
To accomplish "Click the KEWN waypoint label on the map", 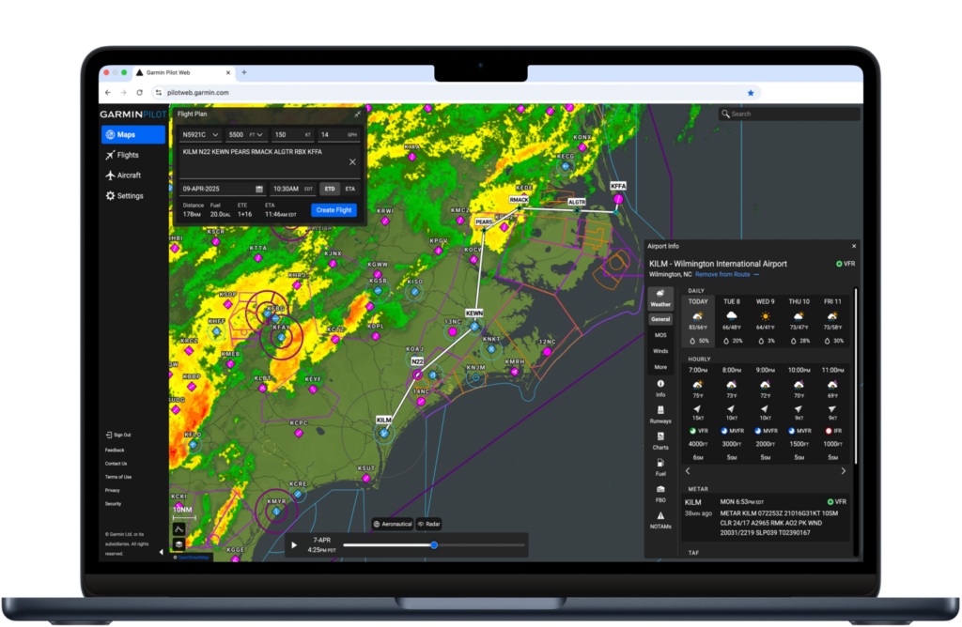I will [x=474, y=313].
